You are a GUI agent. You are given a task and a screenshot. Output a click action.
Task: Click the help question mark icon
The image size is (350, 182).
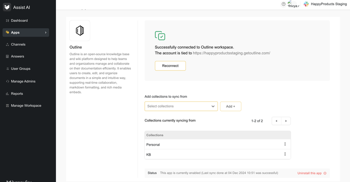point(283,4)
